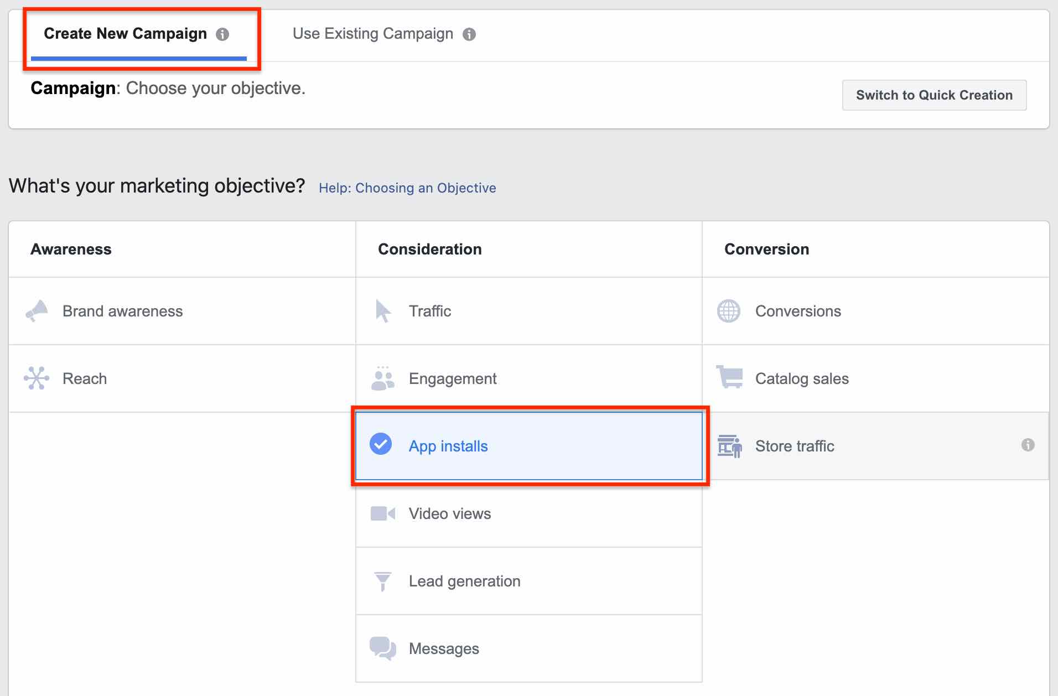This screenshot has height=696, width=1058.
Task: Click the info icon beside Create New Campaign
Action: (x=224, y=34)
